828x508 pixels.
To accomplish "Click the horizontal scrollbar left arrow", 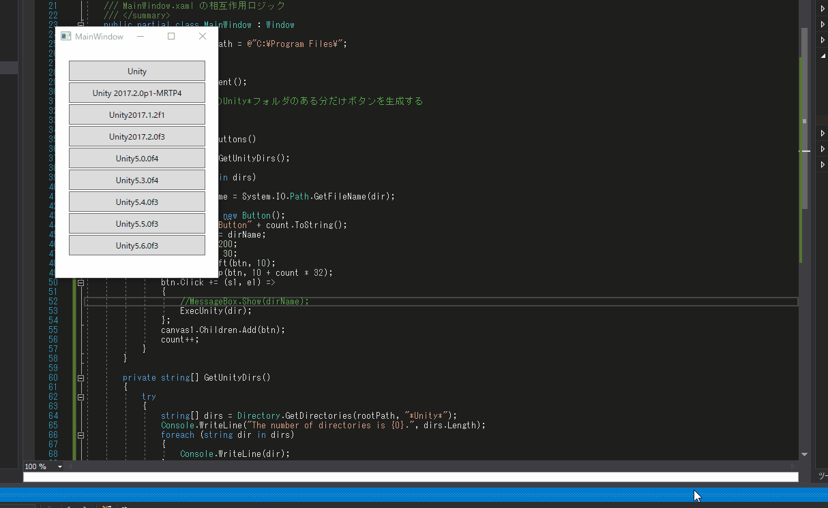I will (70, 466).
